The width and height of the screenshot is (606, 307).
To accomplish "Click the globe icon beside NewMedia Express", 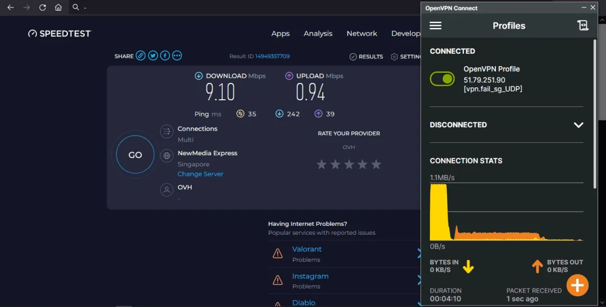I will point(167,156).
